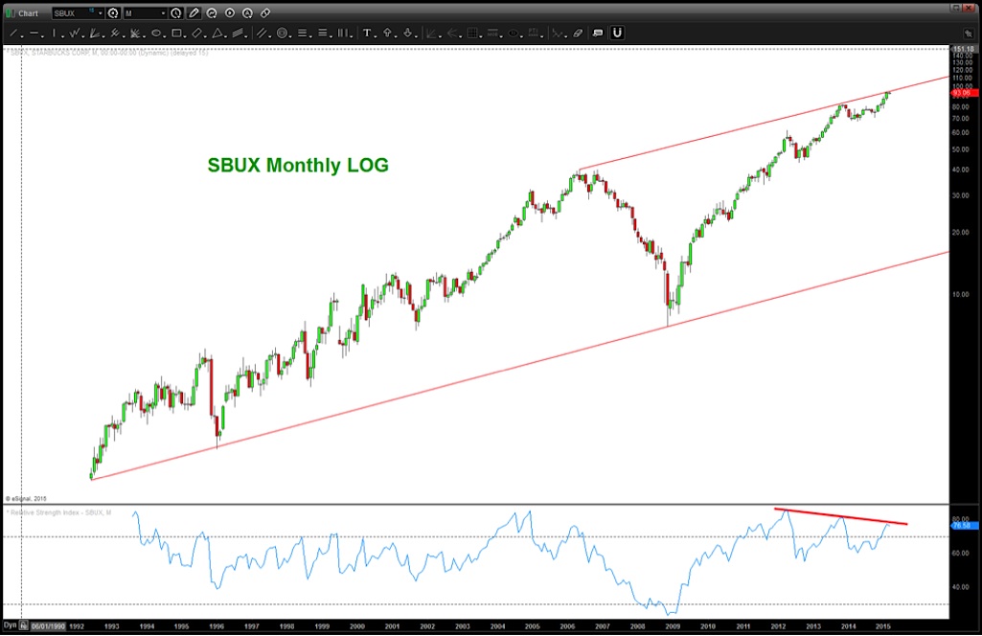Screen dimensions: 982x636
Task: Toggle the small icon next to Dyn
Action: pos(23,625)
